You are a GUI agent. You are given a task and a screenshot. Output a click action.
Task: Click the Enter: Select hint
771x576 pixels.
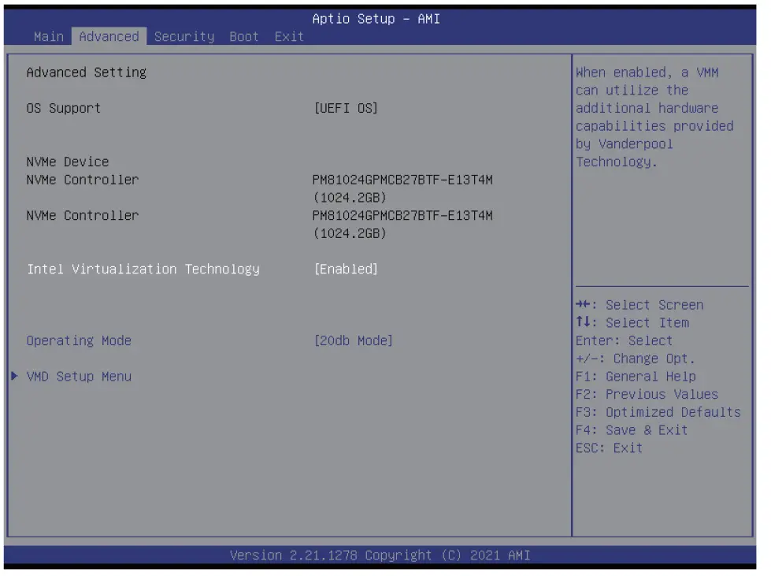(x=624, y=340)
